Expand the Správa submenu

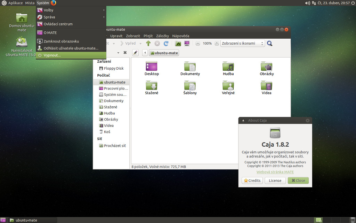click(71, 17)
